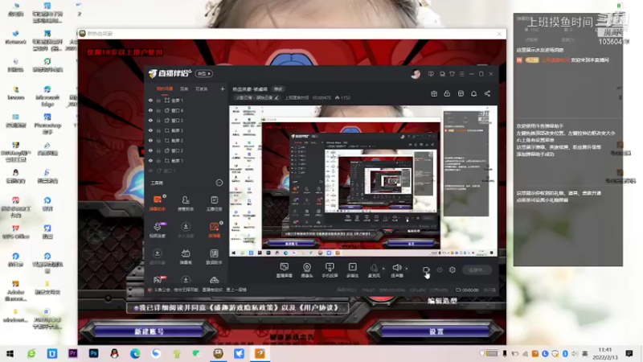Open the settings gear beside start-live button
The image size is (643, 362).
click(453, 269)
